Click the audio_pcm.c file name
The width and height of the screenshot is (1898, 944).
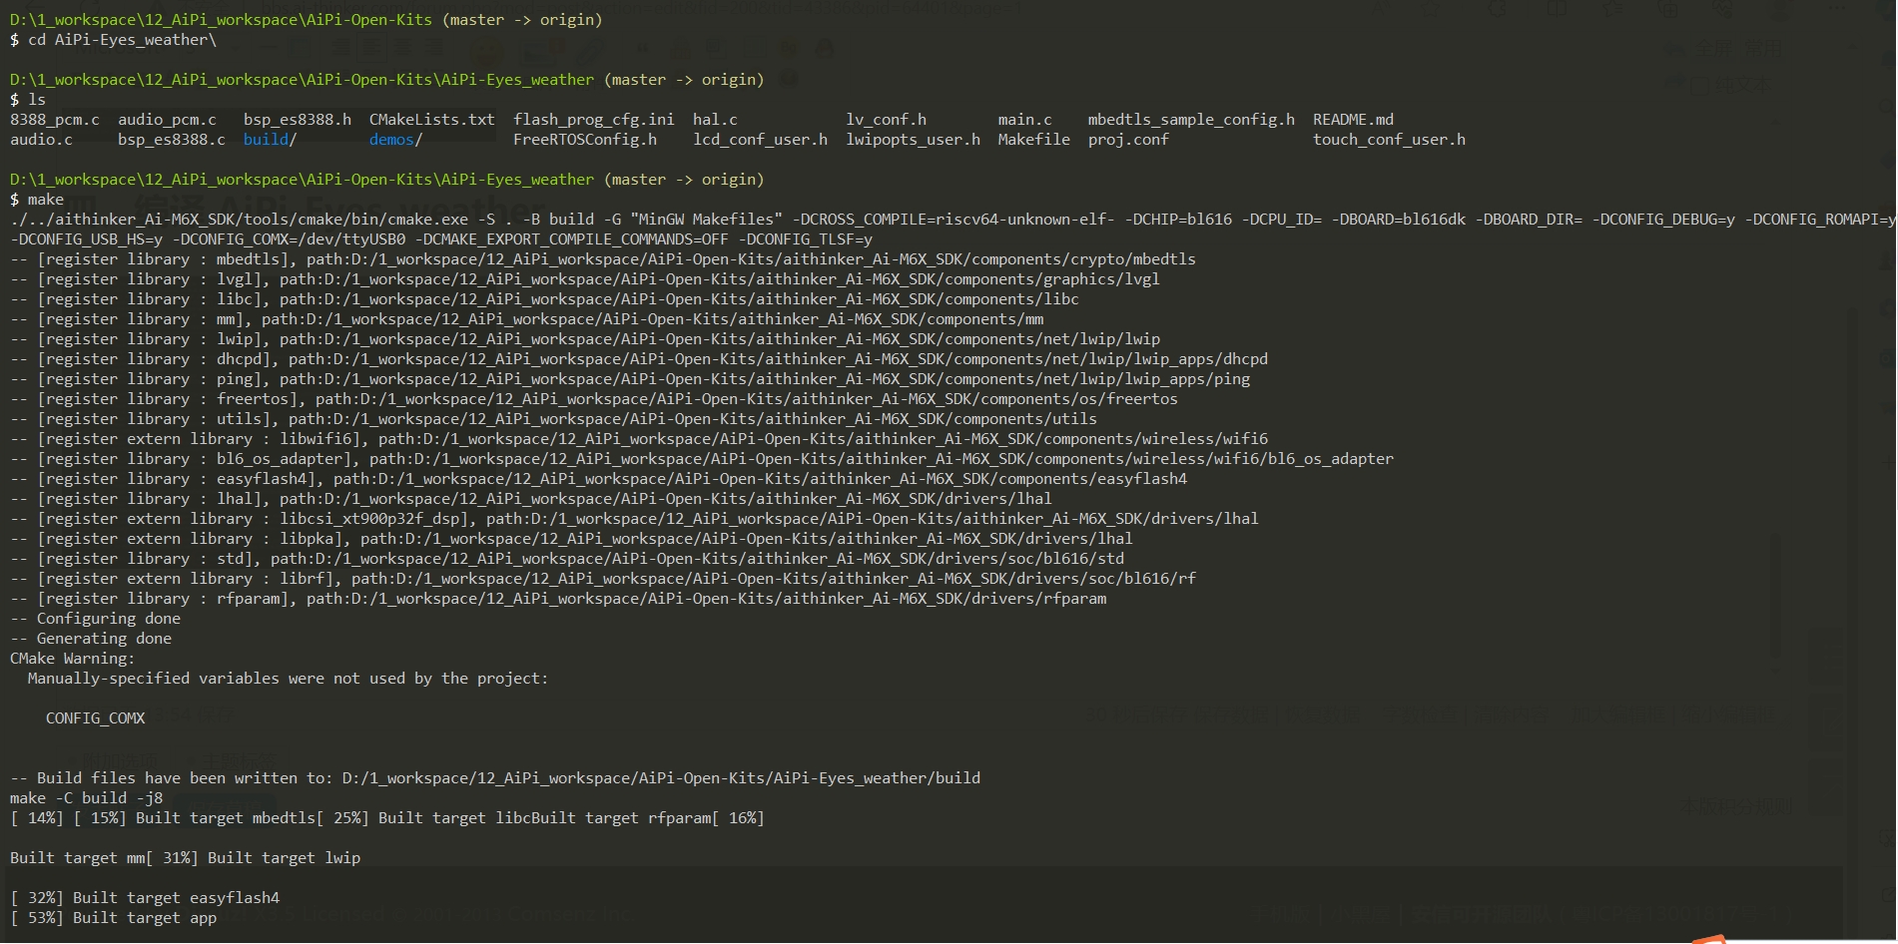pyautogui.click(x=167, y=120)
